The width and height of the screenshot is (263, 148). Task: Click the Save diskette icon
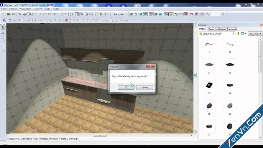(x=13, y=14)
